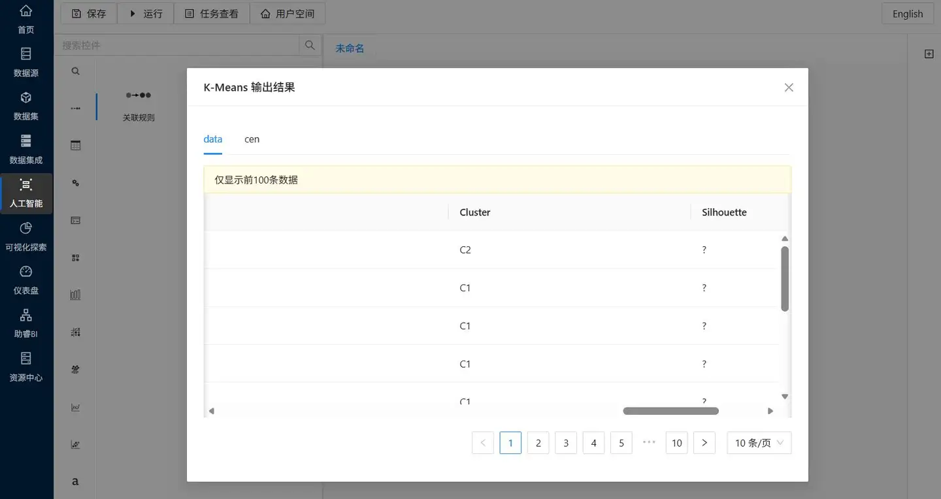Open 助睿BI in sidebar
The image size is (941, 499).
coord(26,323)
